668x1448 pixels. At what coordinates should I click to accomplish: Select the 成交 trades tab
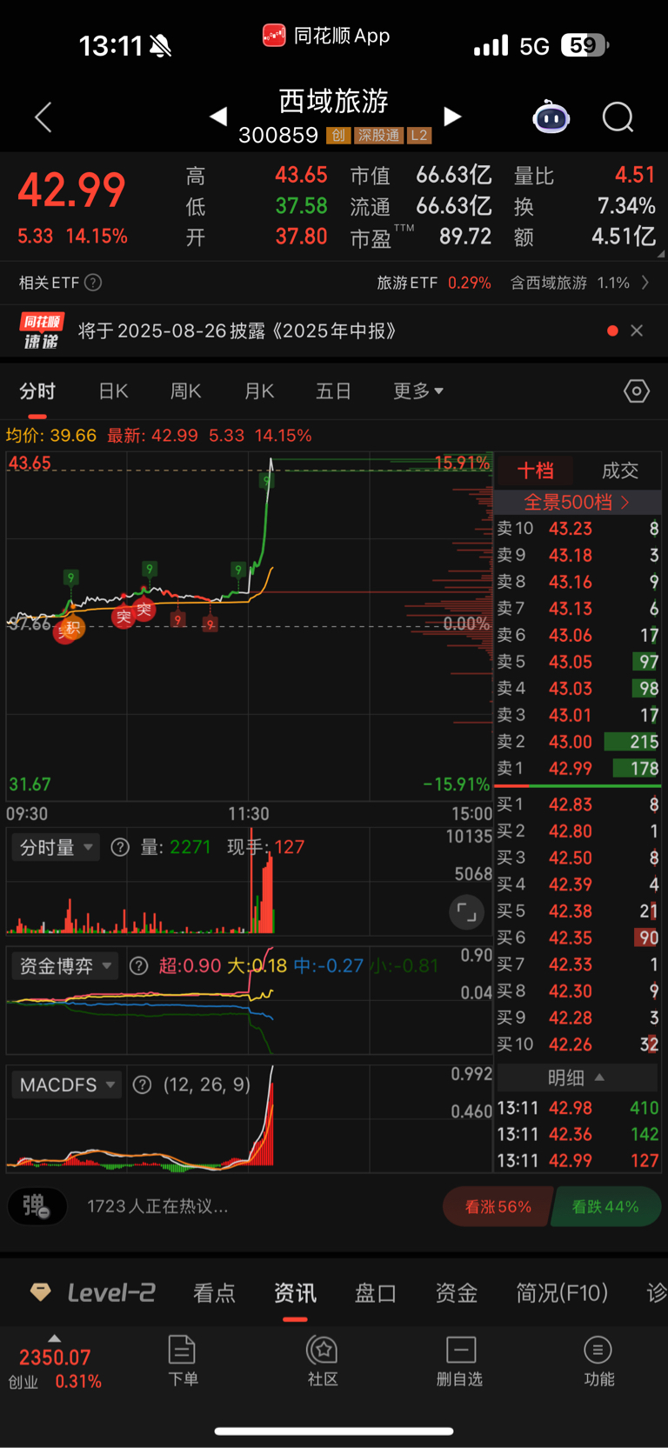point(620,470)
